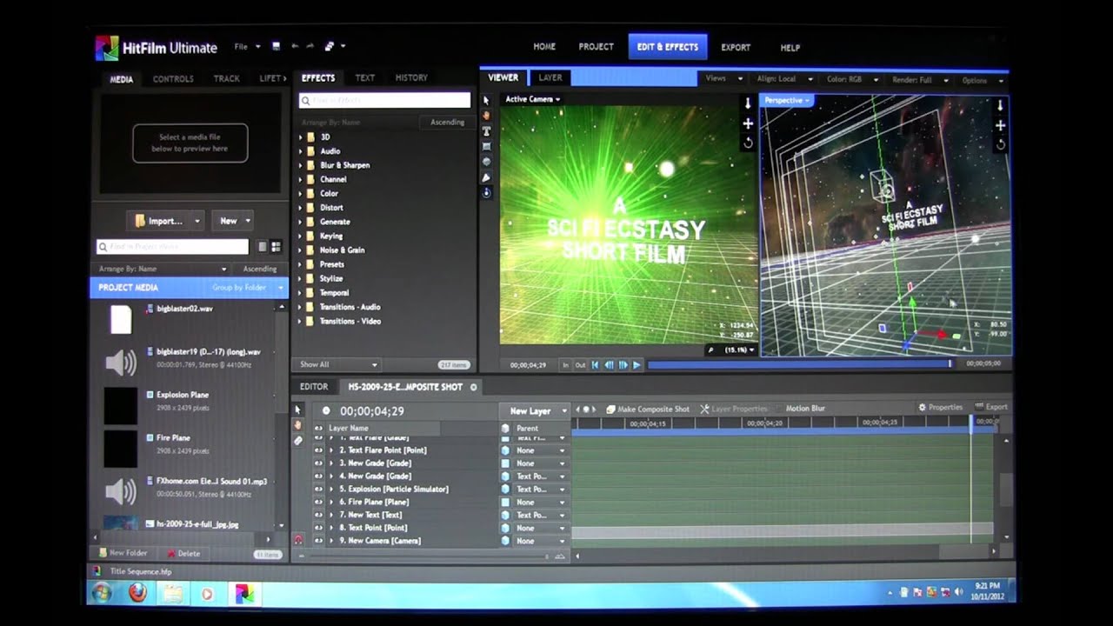Click the Play button under the viewer
Viewport: 1113px width, 626px height.
637,365
